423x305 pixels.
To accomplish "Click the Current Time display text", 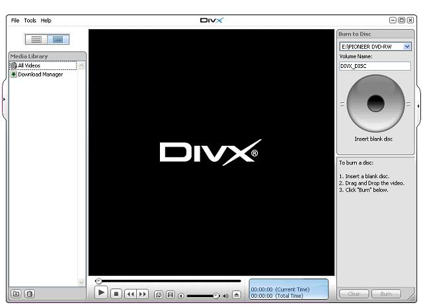I will click(x=280, y=289).
